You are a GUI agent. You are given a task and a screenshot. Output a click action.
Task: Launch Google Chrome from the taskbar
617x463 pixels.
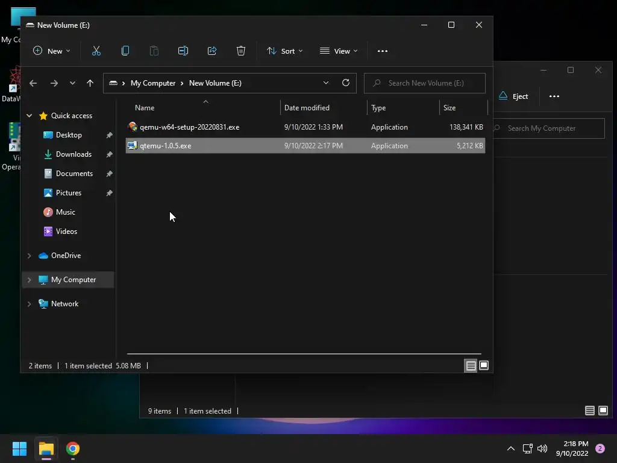73,449
